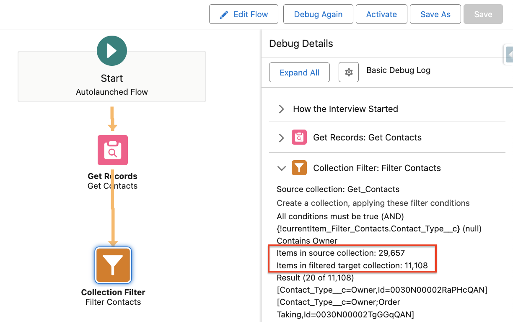Collapse the Collection Filter: Filter Contacts section
The height and width of the screenshot is (322, 513).
tap(281, 168)
